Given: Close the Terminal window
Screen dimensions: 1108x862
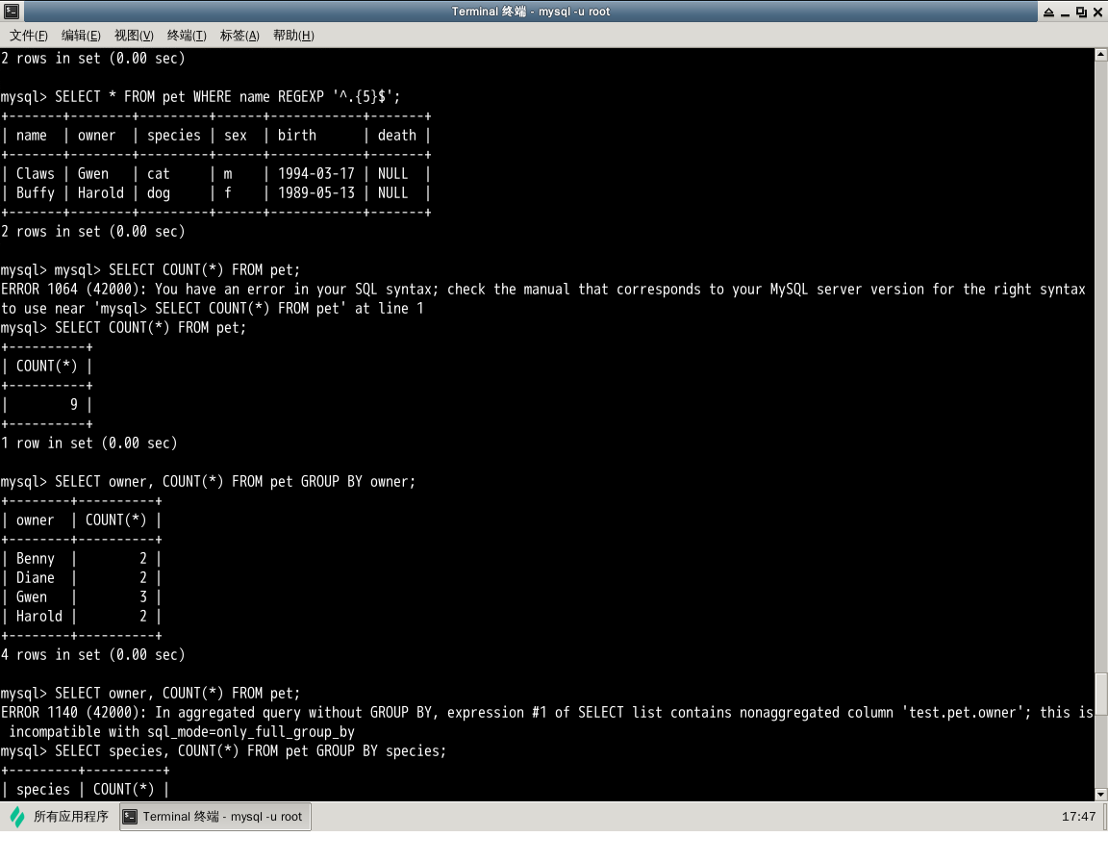Looking at the screenshot, I should 1097,12.
